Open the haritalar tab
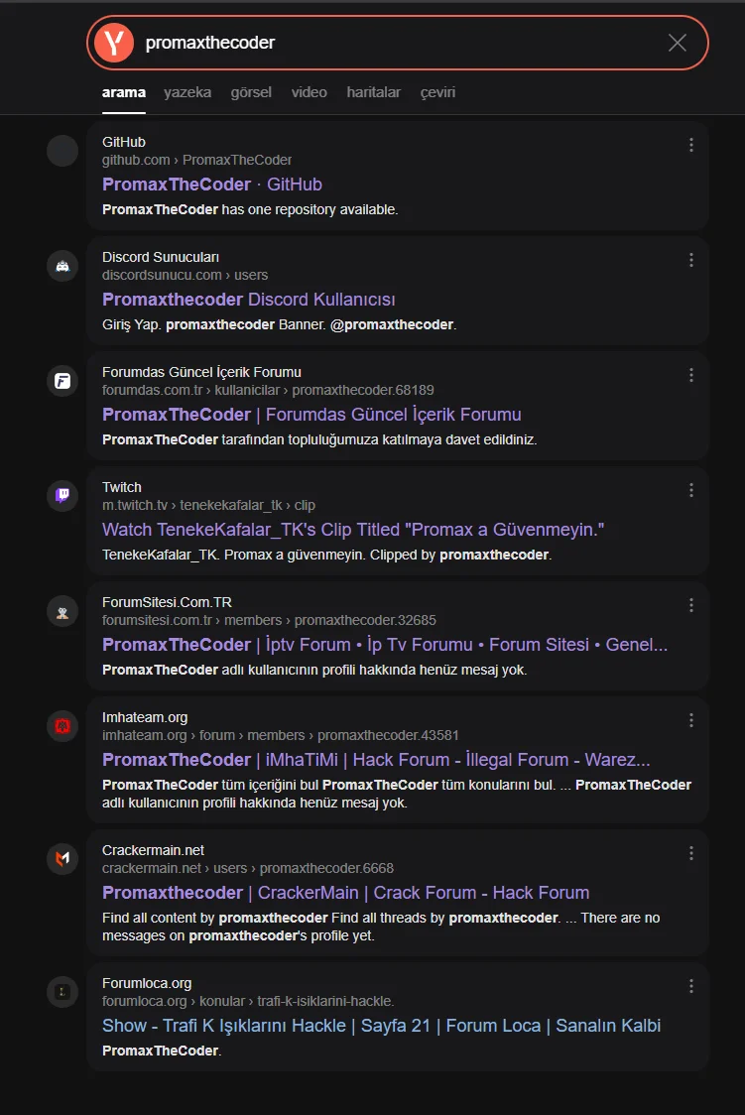Image resolution: width=745 pixels, height=1115 pixels. tap(373, 92)
